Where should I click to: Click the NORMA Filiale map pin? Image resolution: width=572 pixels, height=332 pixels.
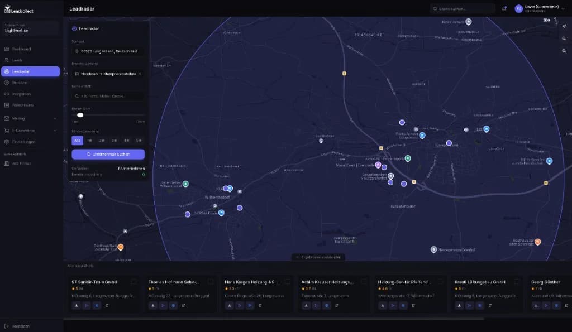click(x=221, y=213)
